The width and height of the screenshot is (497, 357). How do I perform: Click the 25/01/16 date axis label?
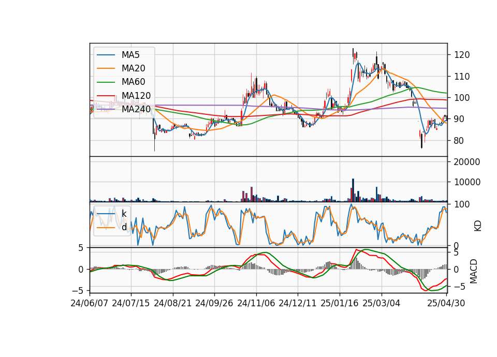[x=340, y=303]
